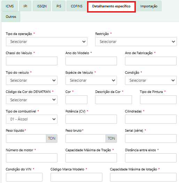Open the Código da Cor do DENATRAN dropdown
Viewport: 179px width, 183px height.
click(x=32, y=100)
